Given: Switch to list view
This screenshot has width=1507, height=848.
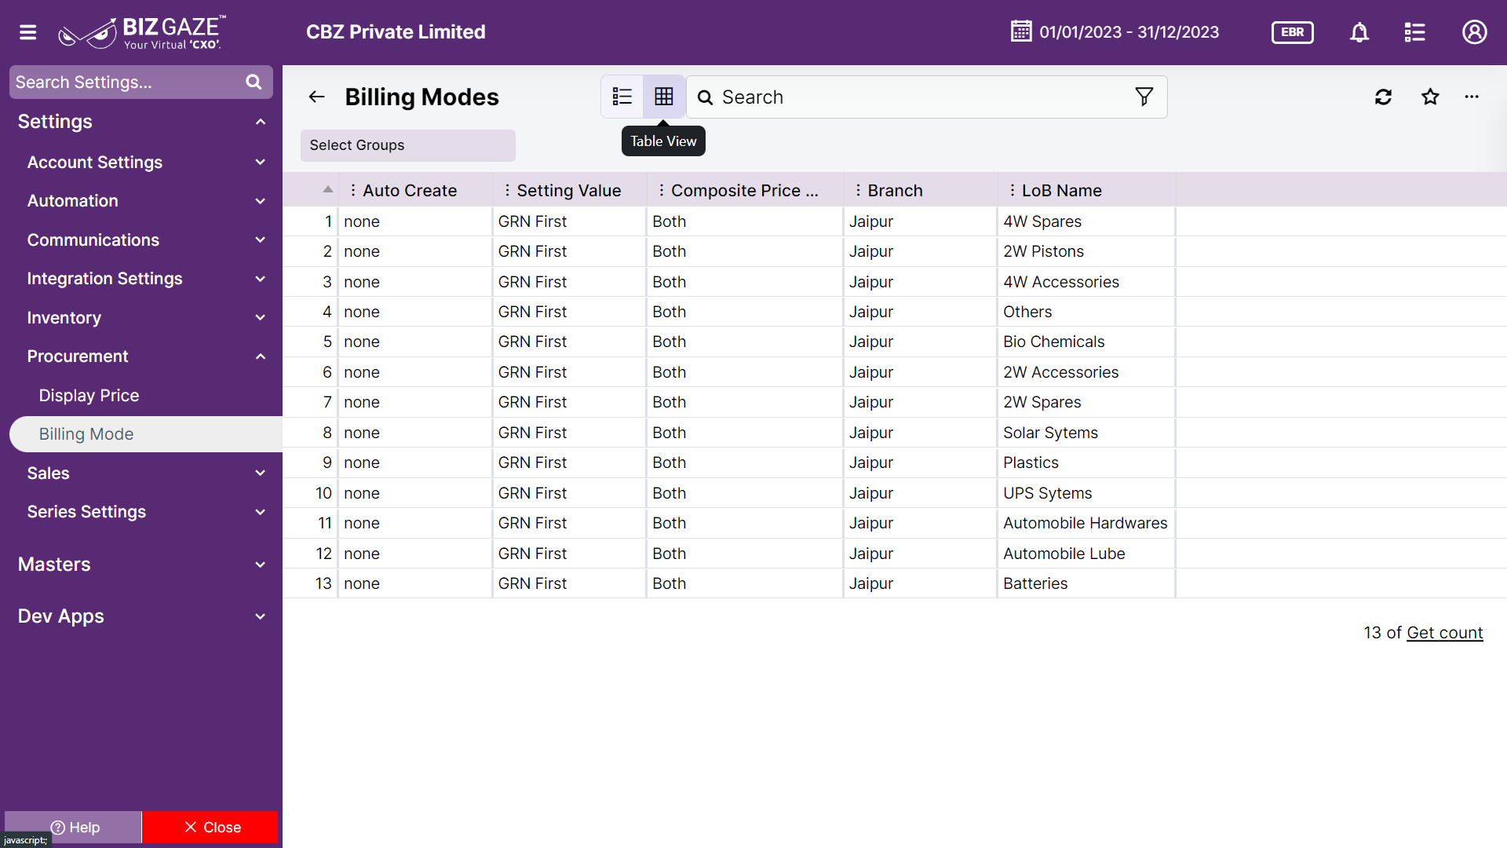Looking at the screenshot, I should click(x=622, y=97).
